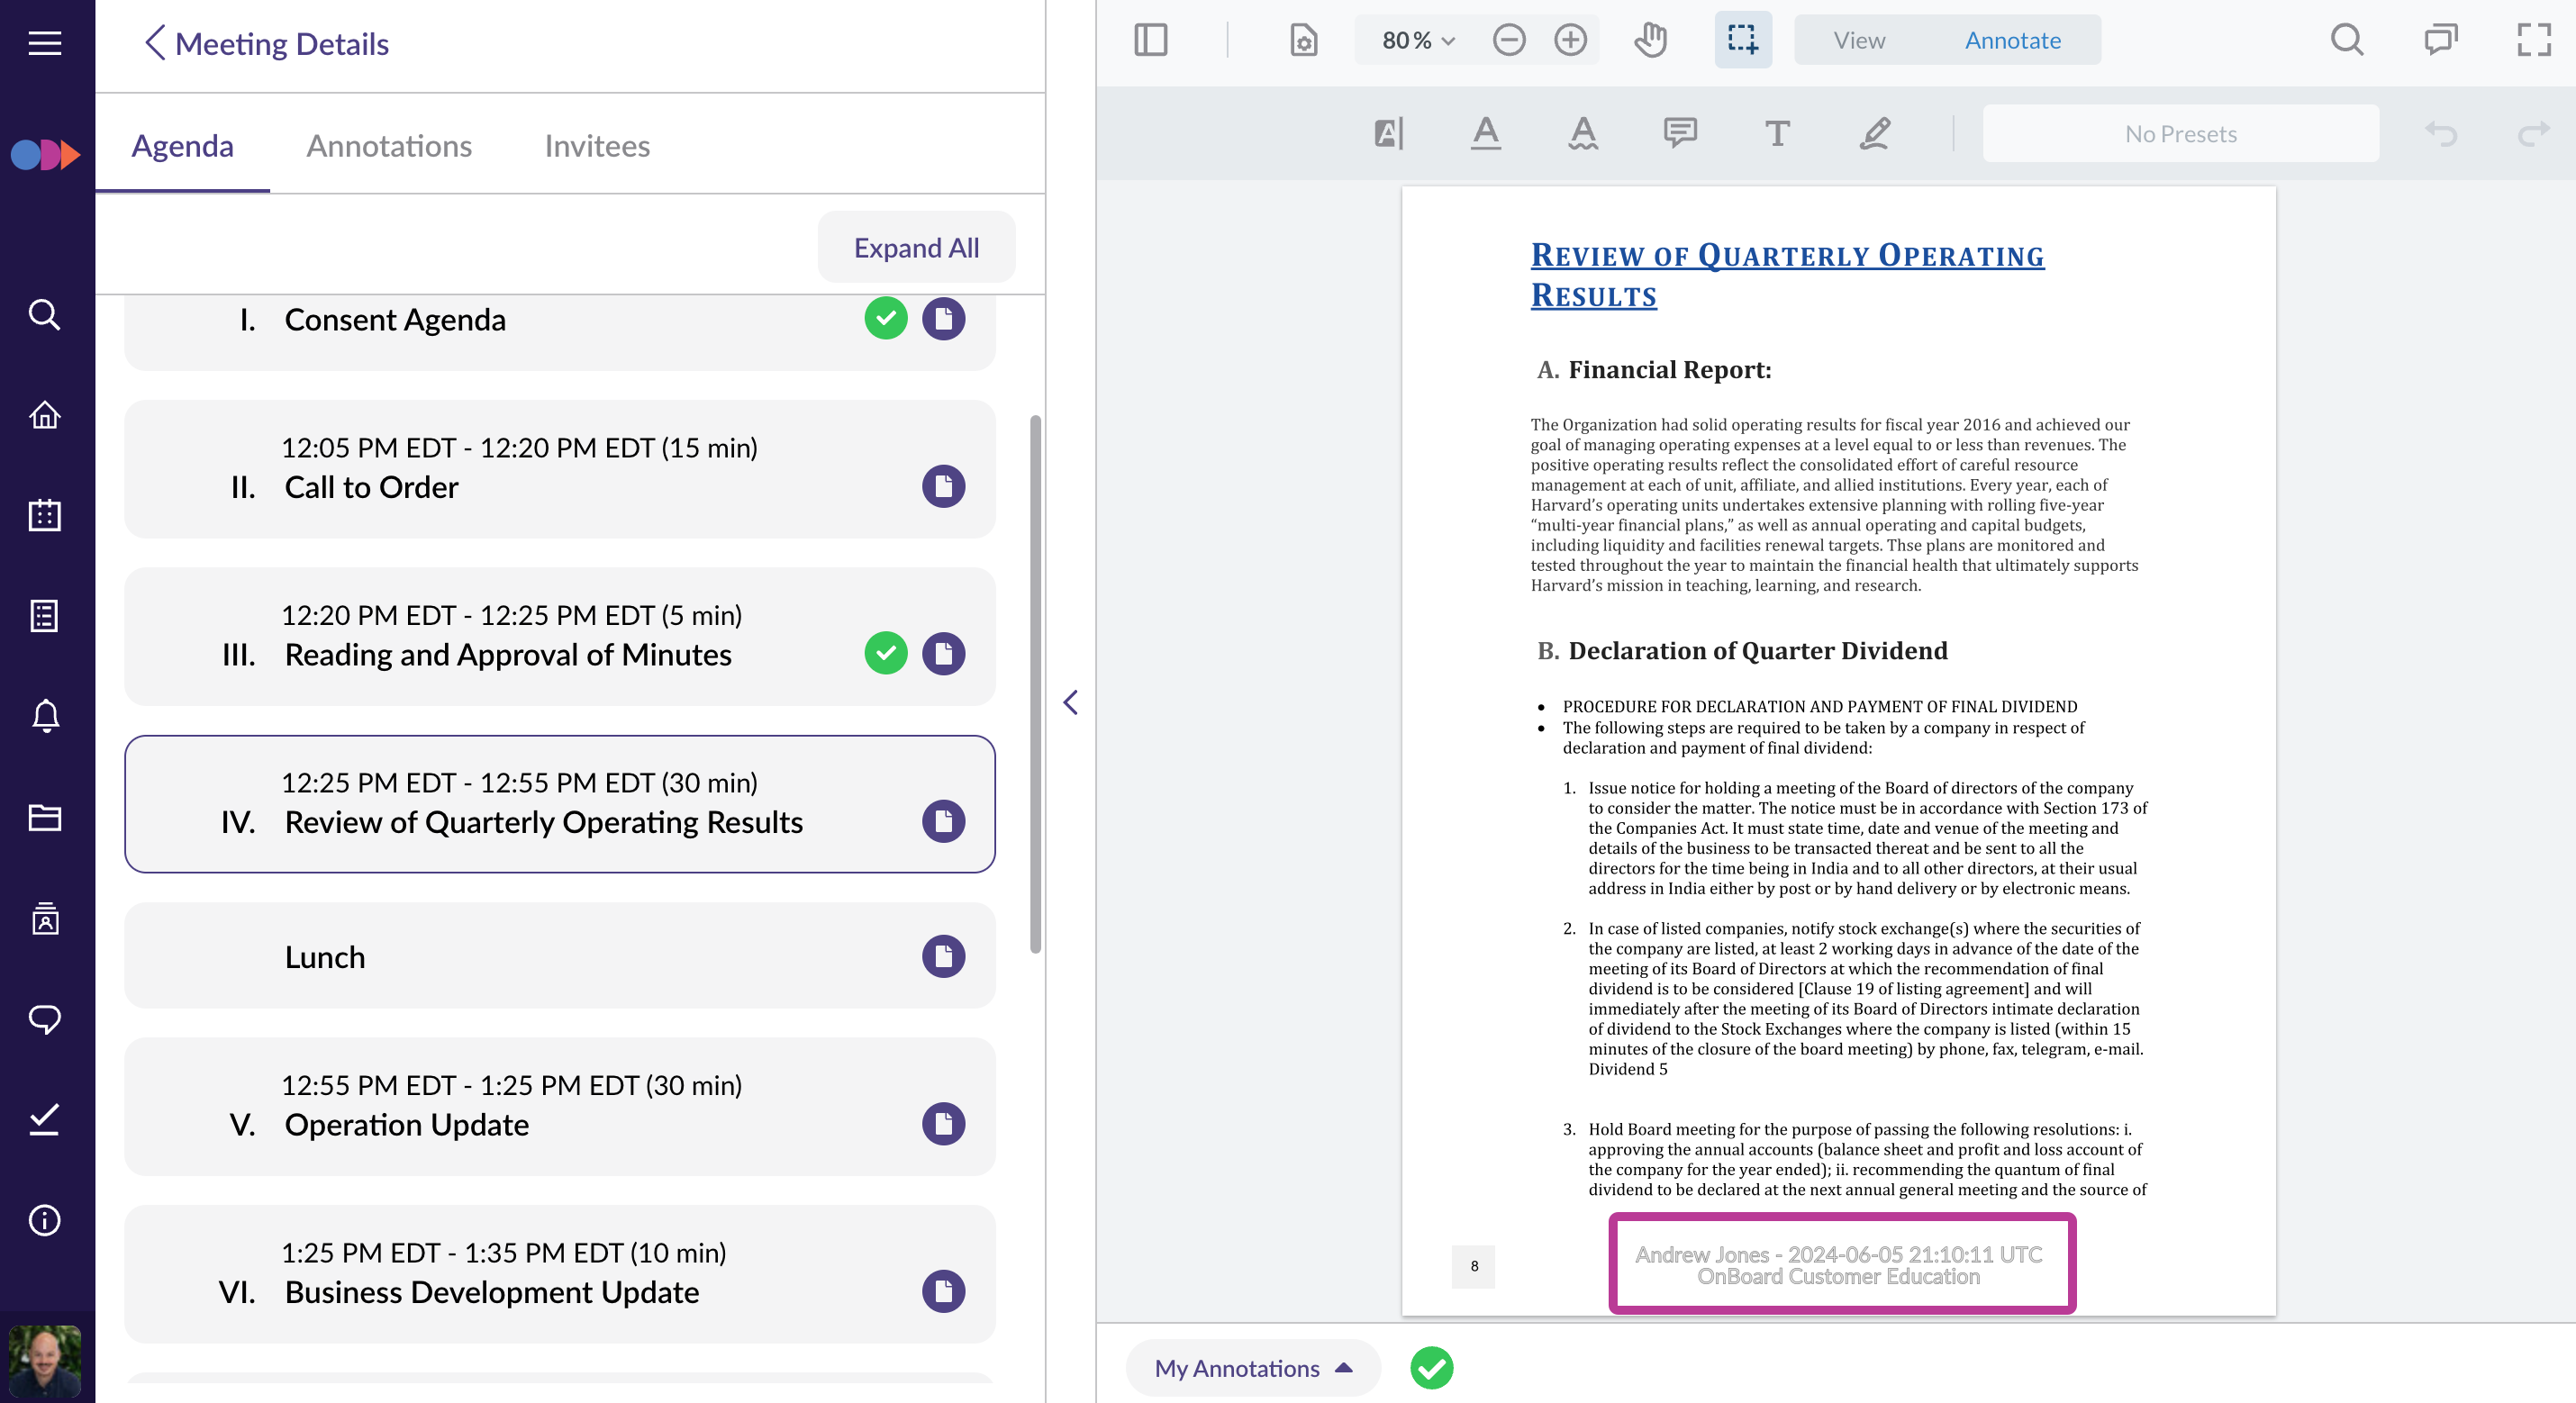Zoom in with the plus icon
Image resolution: width=2576 pixels, height=1403 pixels.
pyautogui.click(x=1571, y=40)
